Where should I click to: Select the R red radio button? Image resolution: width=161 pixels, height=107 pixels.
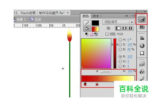(120, 57)
